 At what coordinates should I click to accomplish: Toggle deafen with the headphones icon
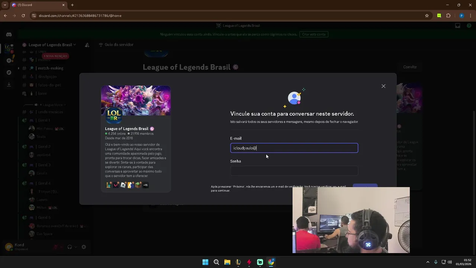(70, 247)
